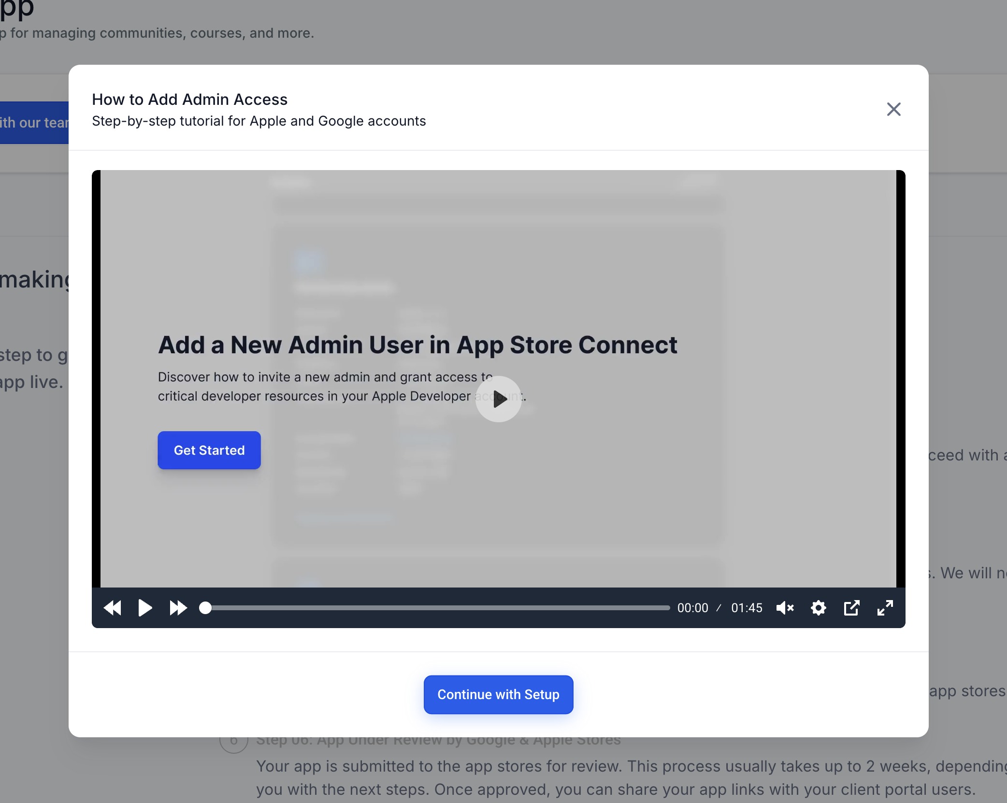Play the video from the control bar
Screen dimensions: 1007x803
pos(145,608)
